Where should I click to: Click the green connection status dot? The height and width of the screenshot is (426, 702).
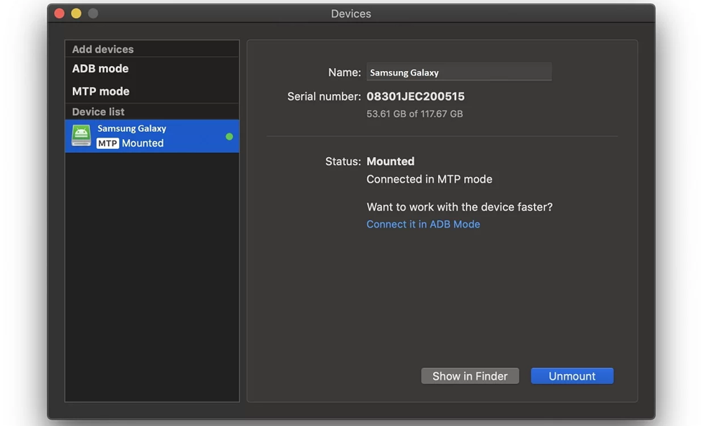[x=230, y=136]
